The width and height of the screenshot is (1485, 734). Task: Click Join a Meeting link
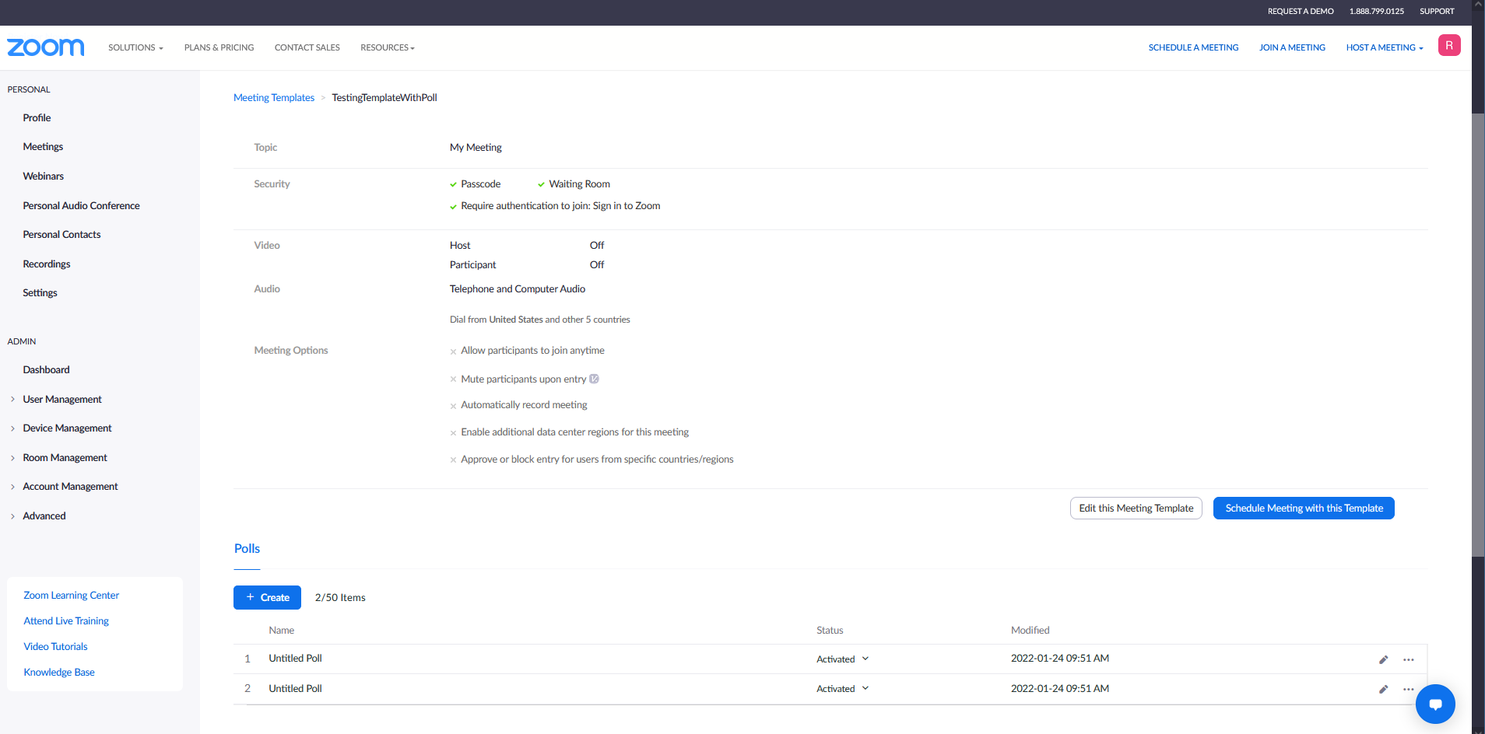(x=1292, y=47)
